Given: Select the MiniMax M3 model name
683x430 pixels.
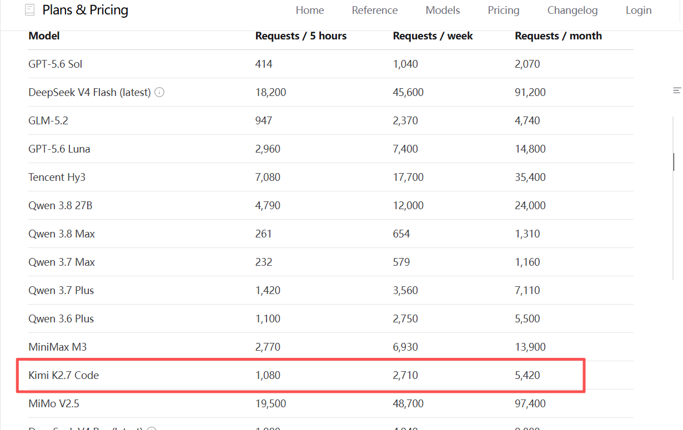Looking at the screenshot, I should (x=57, y=347).
